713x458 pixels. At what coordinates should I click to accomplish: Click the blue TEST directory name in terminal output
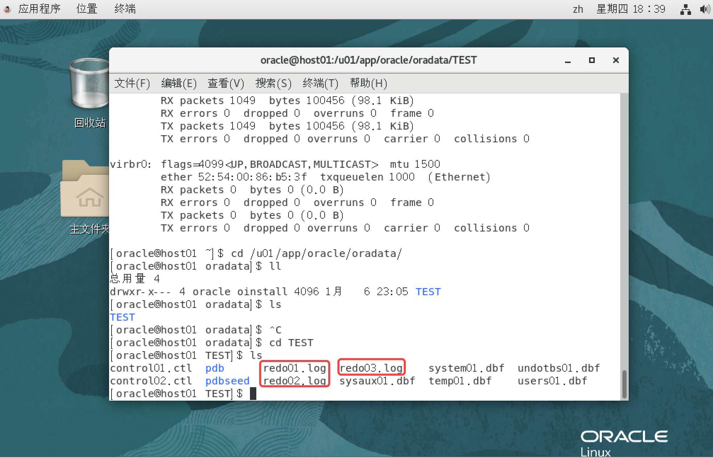pos(122,317)
